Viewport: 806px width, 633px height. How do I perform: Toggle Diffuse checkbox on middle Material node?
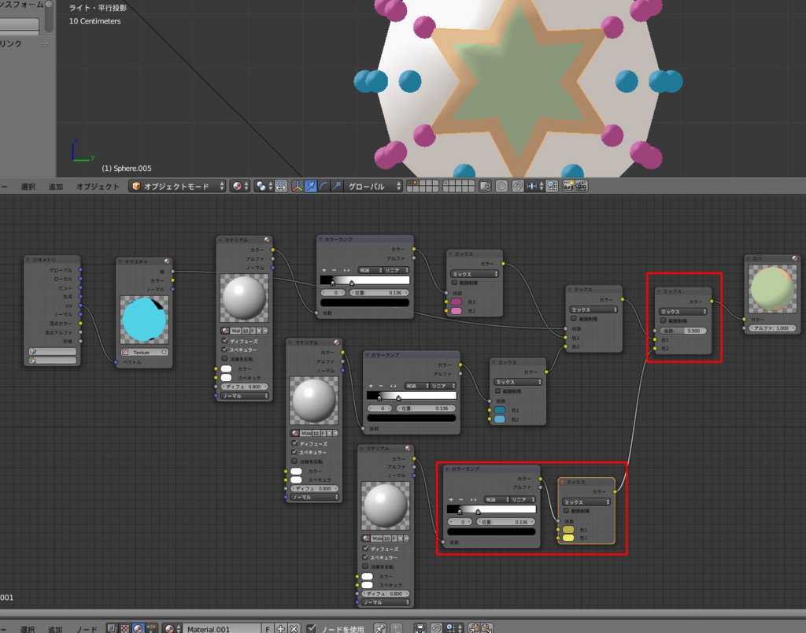pyautogui.click(x=294, y=442)
